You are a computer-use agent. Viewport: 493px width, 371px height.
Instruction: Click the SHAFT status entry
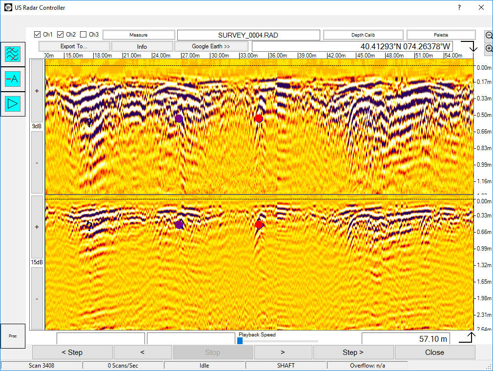[286, 366]
